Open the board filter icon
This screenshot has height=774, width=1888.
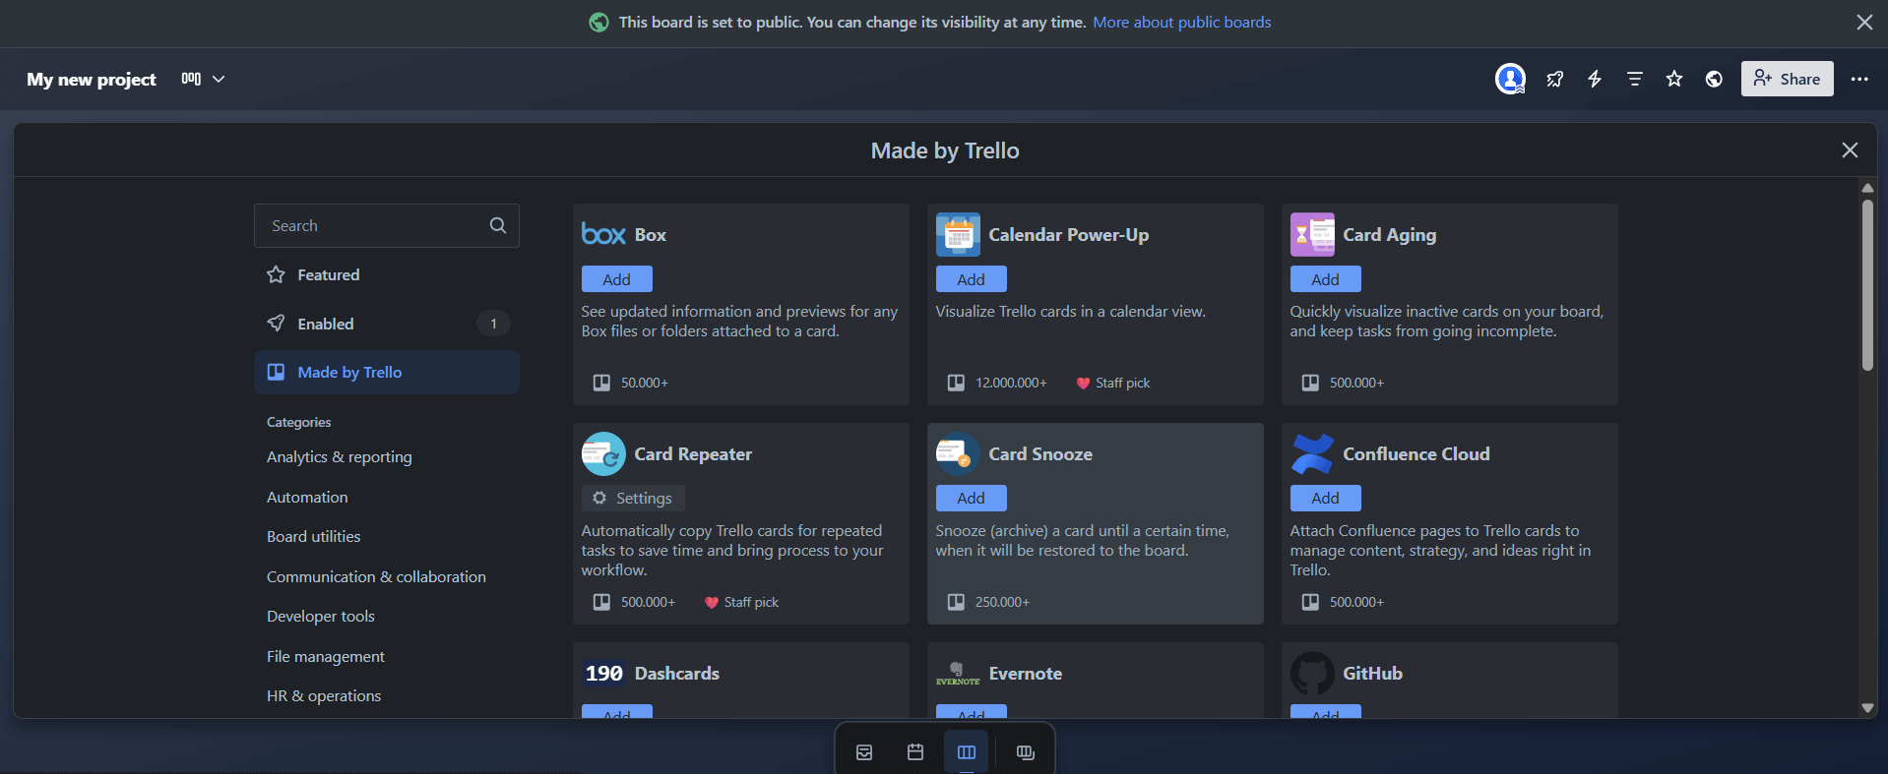click(x=1634, y=79)
